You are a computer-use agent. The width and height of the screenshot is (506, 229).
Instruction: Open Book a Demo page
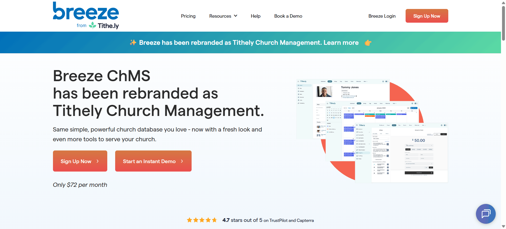pyautogui.click(x=288, y=16)
